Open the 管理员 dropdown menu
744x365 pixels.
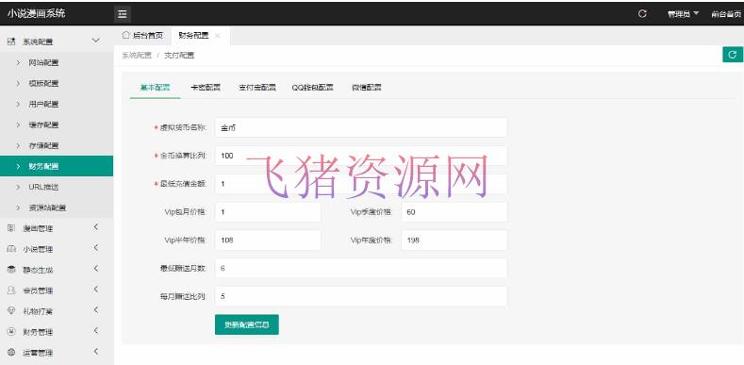point(684,14)
